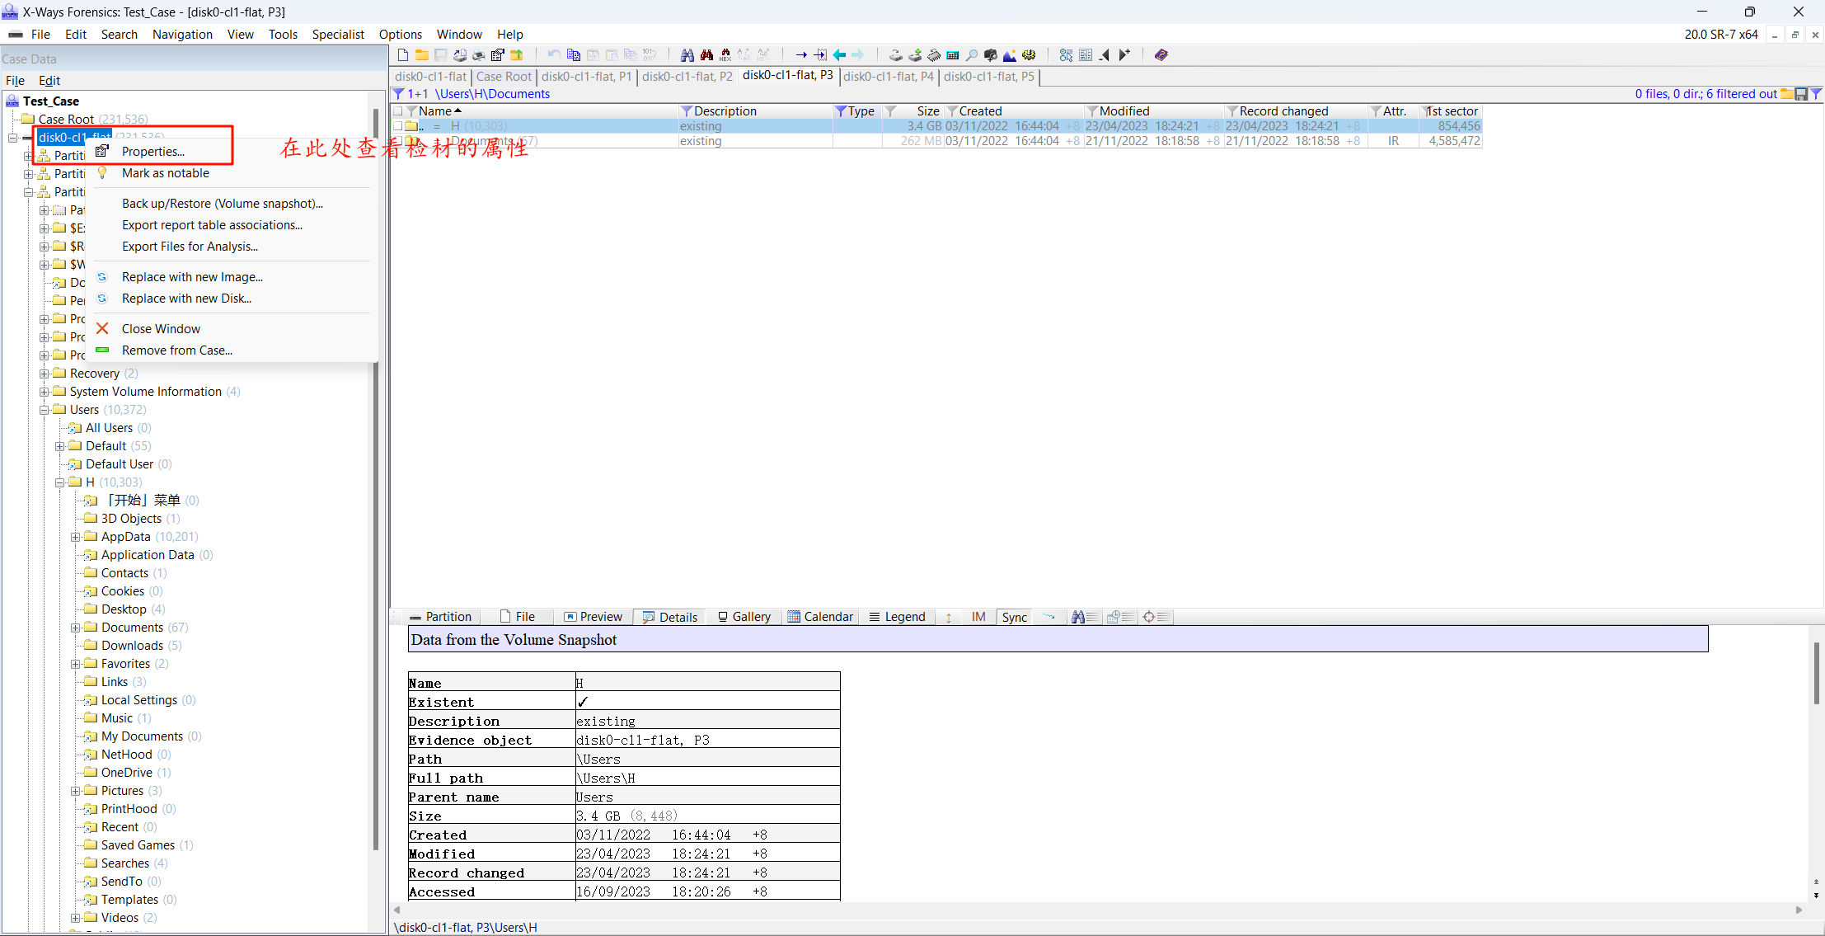Click the Copy Block toolbar icon
The image size is (1825, 936).
(574, 55)
